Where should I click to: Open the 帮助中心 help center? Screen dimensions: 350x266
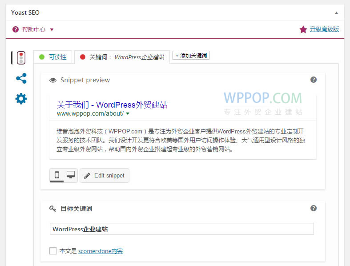[x=33, y=29]
